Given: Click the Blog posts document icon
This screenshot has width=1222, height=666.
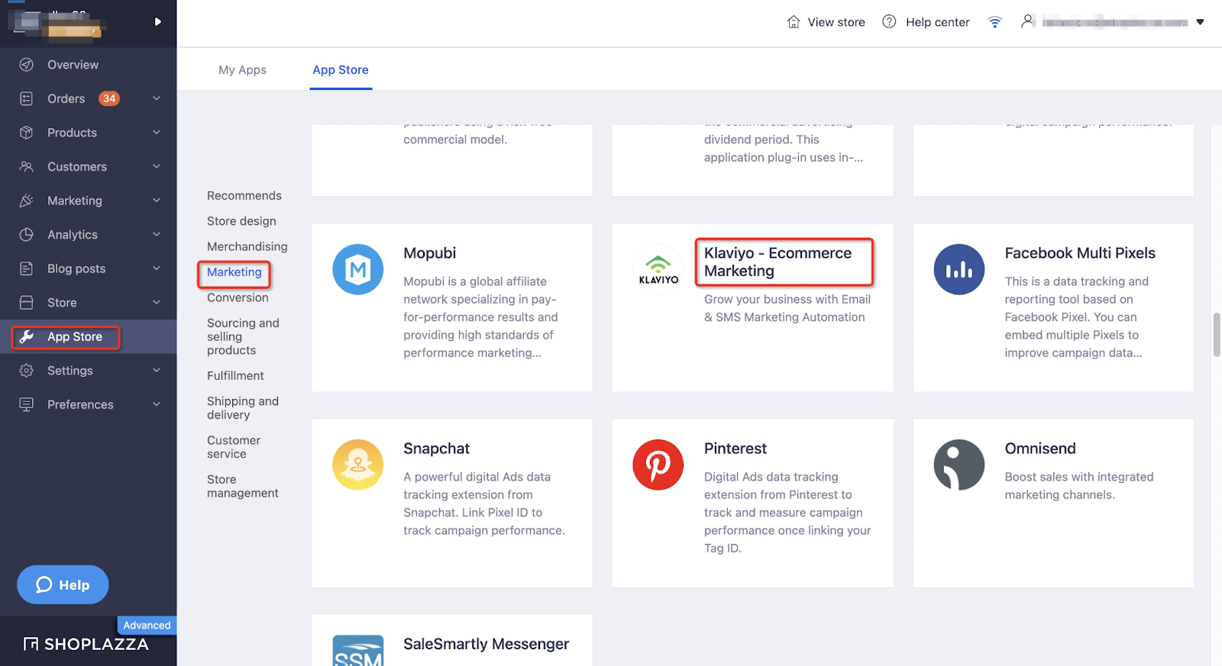Looking at the screenshot, I should point(27,269).
